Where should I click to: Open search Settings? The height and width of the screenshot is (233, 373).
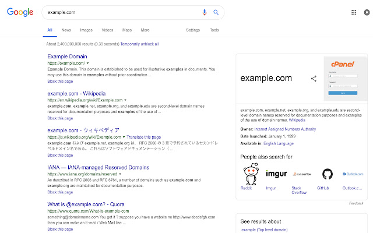tap(193, 30)
